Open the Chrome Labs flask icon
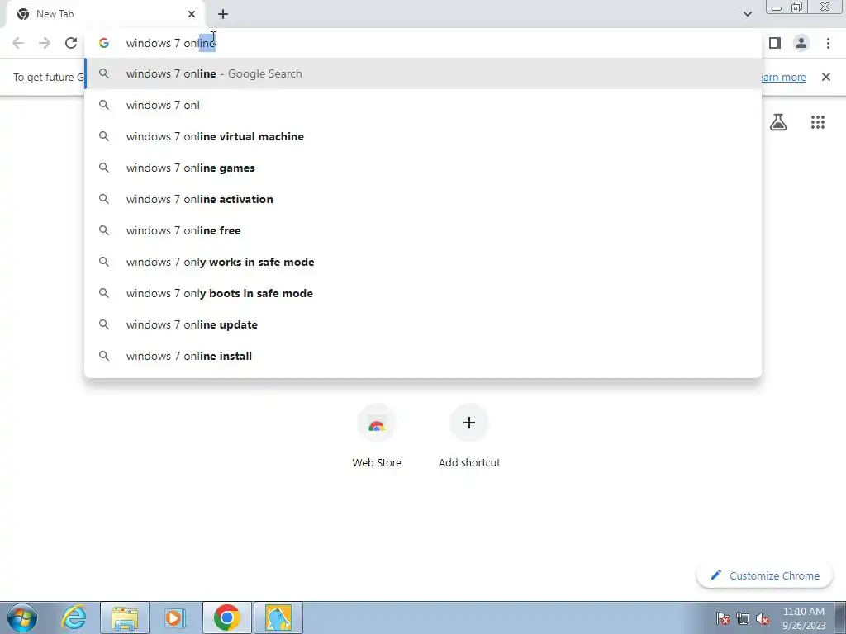 click(778, 122)
